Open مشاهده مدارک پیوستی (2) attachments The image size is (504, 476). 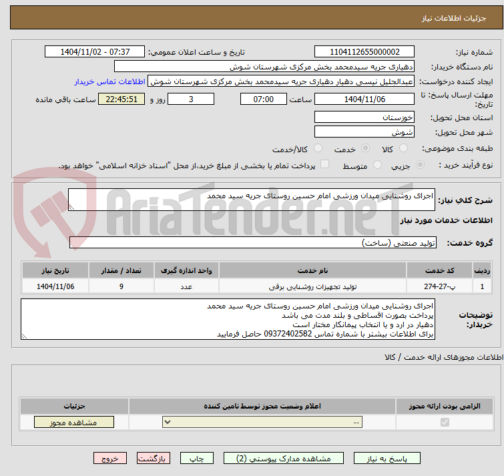coord(284,459)
